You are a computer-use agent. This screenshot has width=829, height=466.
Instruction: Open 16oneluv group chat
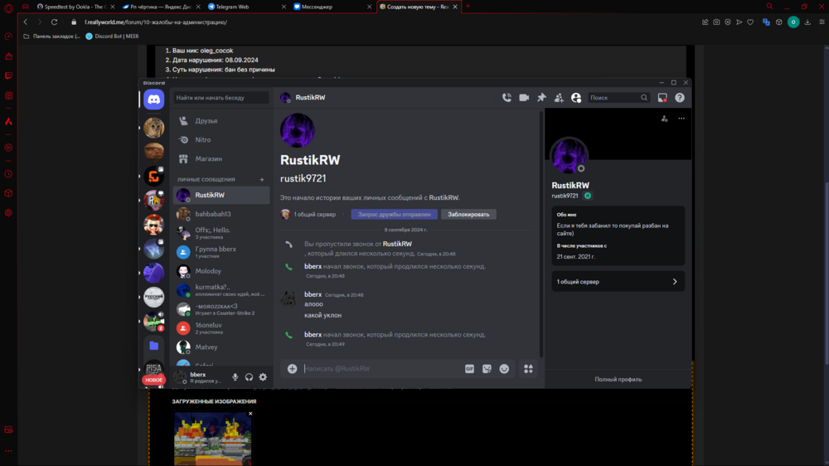[221, 328]
